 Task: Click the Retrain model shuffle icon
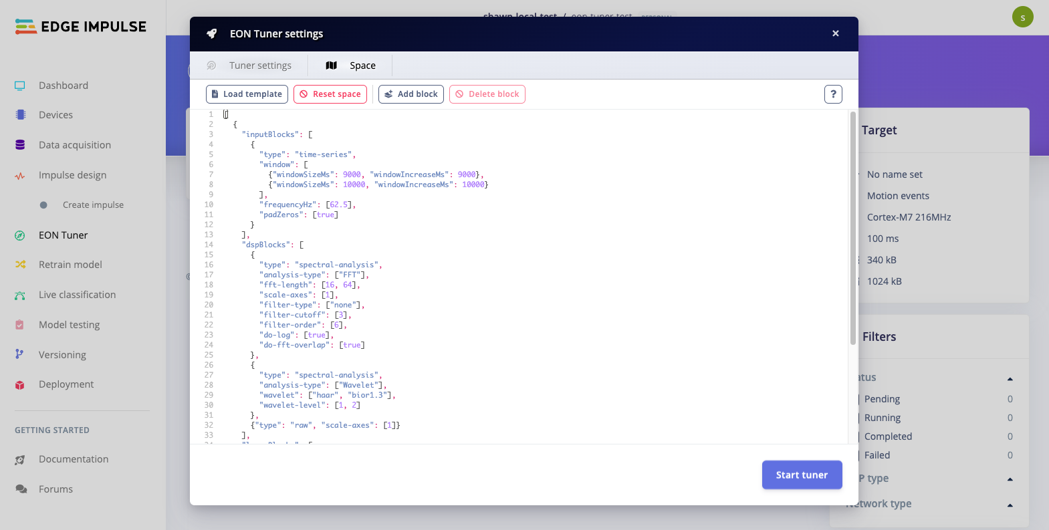[20, 265]
